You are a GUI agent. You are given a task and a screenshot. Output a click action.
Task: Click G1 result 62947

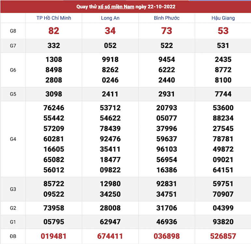tap(110, 222)
